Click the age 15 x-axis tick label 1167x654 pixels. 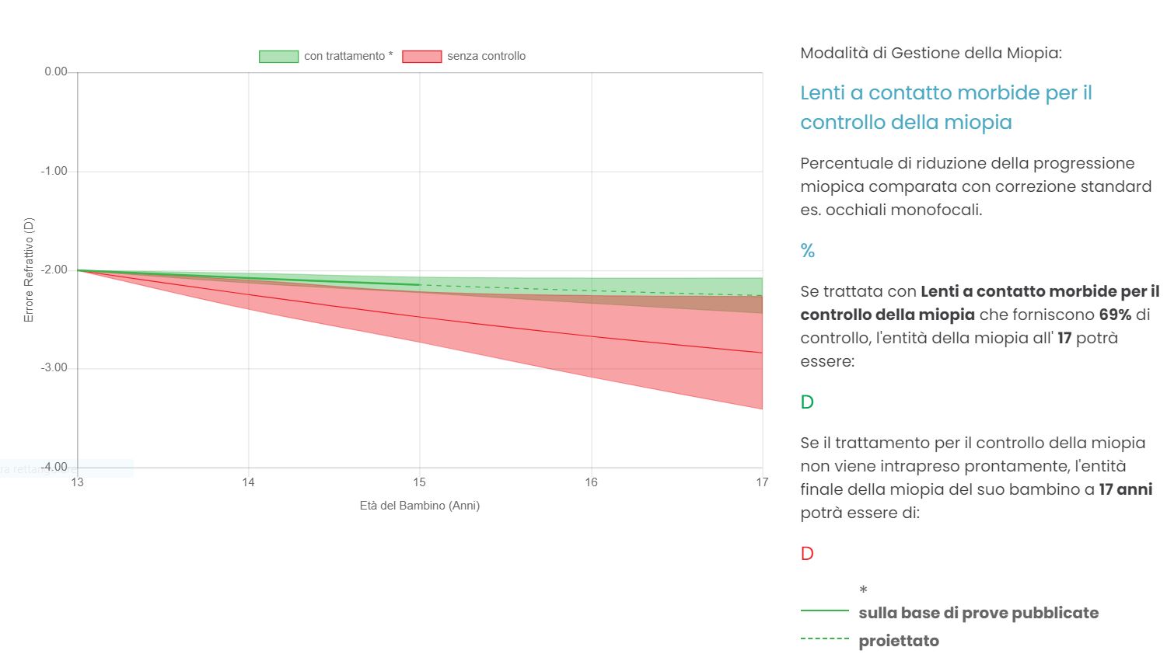tap(420, 482)
